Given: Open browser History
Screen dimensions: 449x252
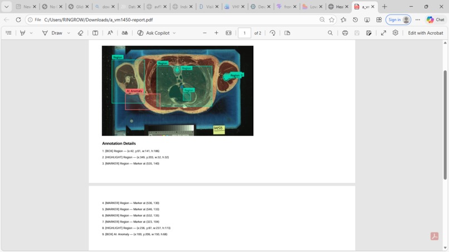Looking at the screenshot, I should coord(355,20).
